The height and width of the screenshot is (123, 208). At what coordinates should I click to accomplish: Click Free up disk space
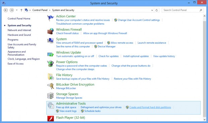[x=66, y=107]
